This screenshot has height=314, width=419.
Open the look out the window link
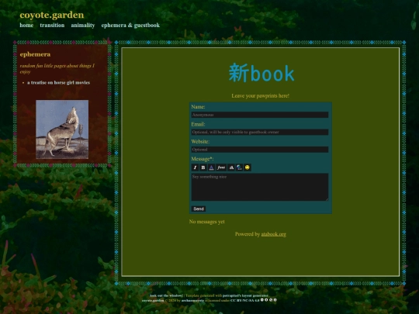pos(166,295)
